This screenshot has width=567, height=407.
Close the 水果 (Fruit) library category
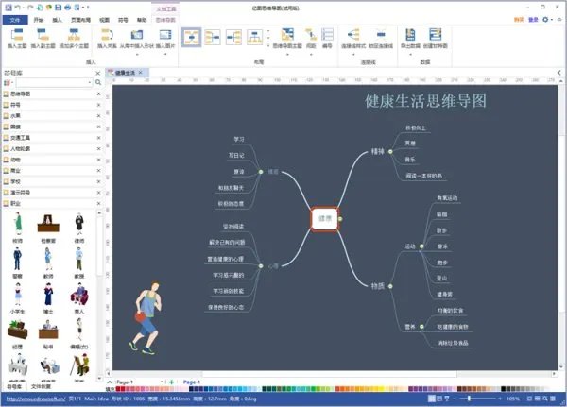click(x=98, y=115)
